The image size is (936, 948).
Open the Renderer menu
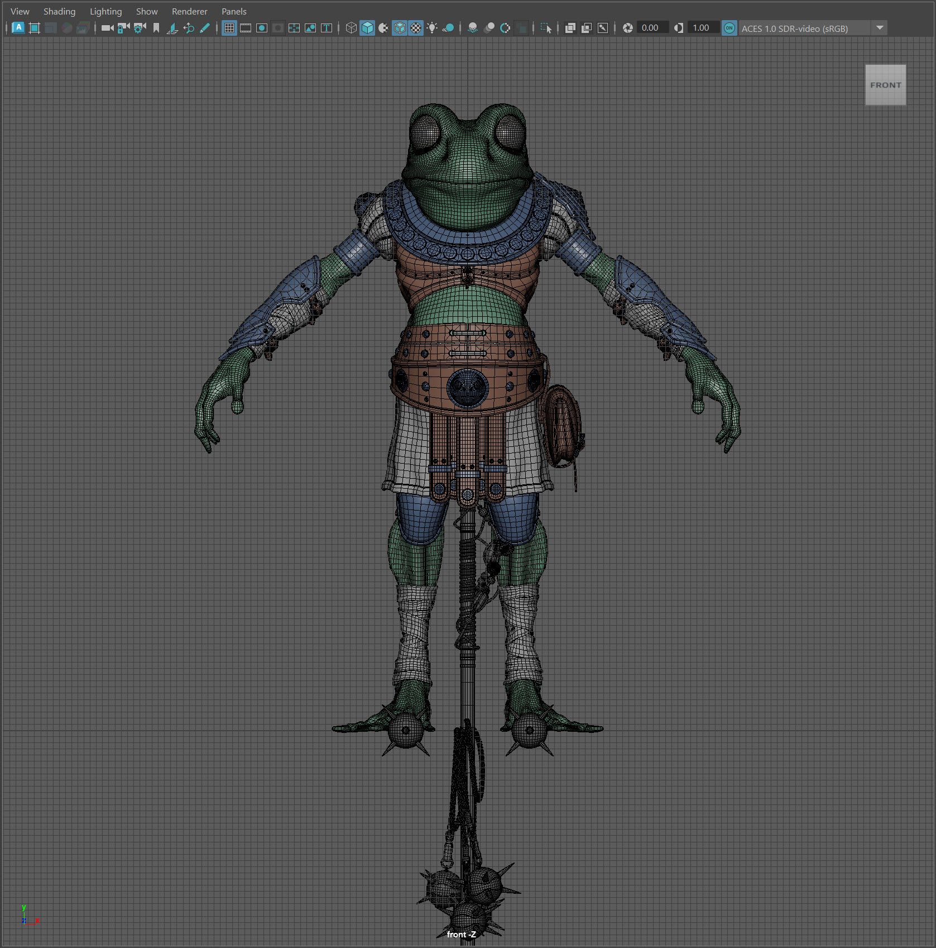point(189,11)
